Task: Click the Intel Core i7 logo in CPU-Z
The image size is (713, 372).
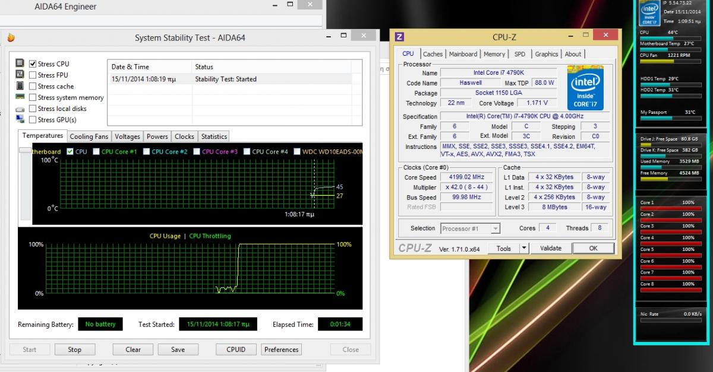Action: (x=585, y=87)
